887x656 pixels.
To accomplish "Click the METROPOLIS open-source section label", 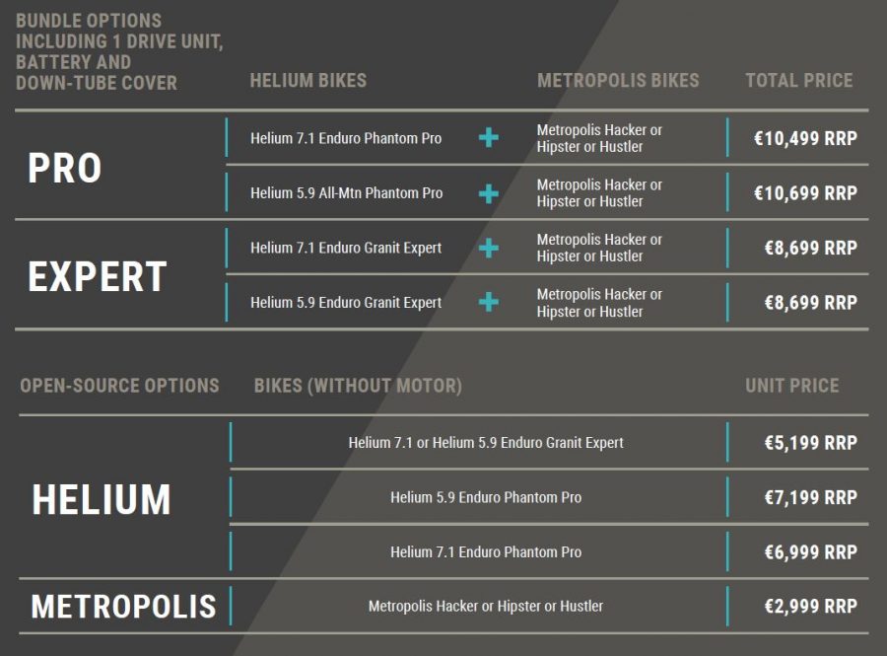I will [x=124, y=607].
